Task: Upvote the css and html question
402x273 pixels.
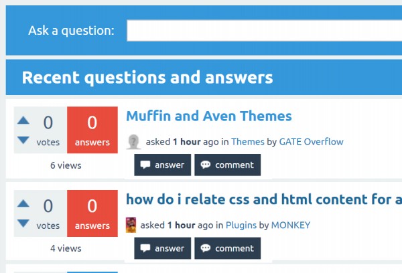Action: (23, 203)
